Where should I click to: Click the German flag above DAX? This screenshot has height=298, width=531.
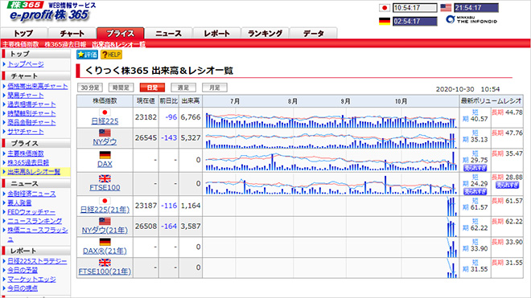(105, 155)
